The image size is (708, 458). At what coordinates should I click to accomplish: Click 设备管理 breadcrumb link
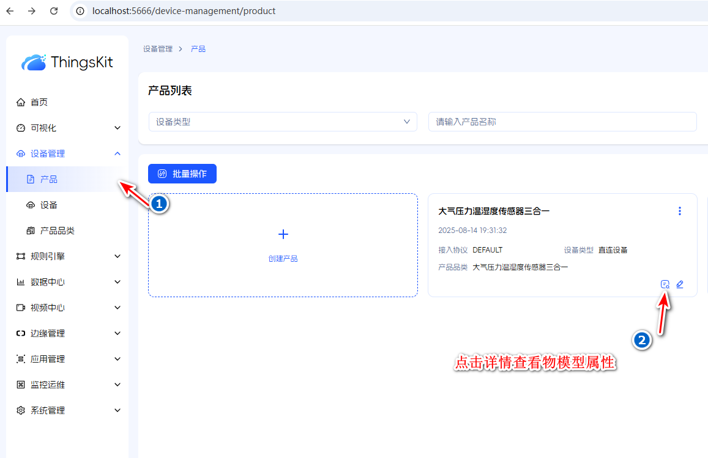[x=158, y=49]
